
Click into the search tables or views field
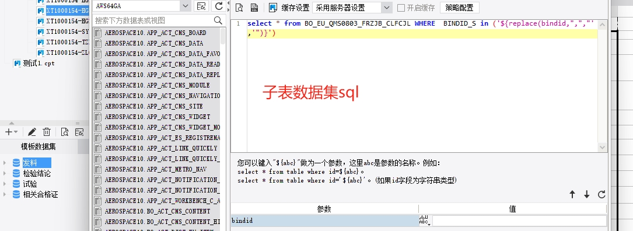pyautogui.click(x=153, y=20)
